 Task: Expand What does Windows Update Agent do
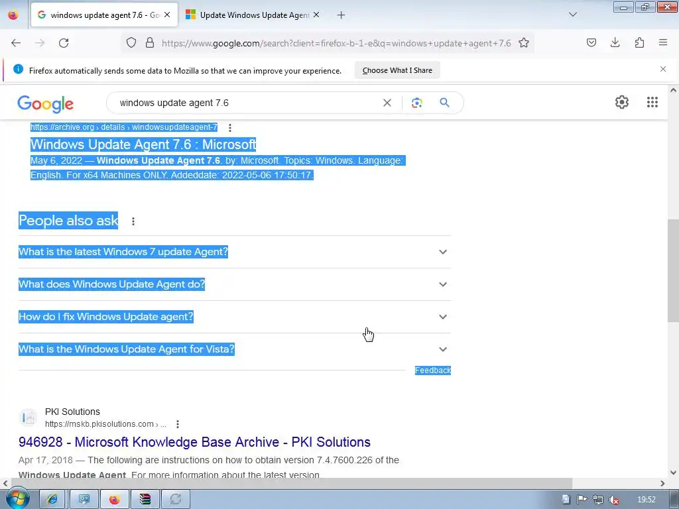point(234,284)
